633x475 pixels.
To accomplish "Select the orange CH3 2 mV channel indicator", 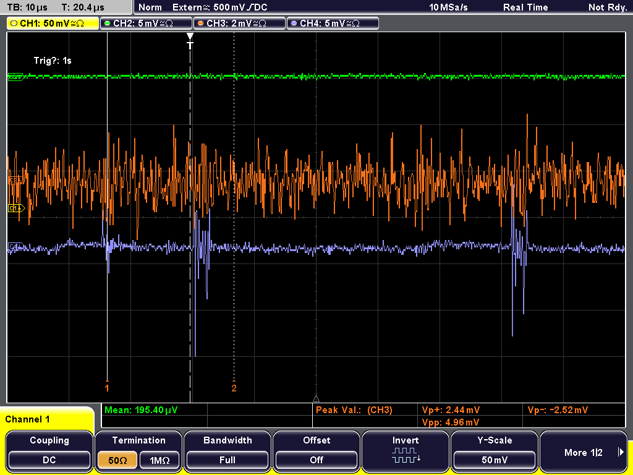I will [239, 24].
